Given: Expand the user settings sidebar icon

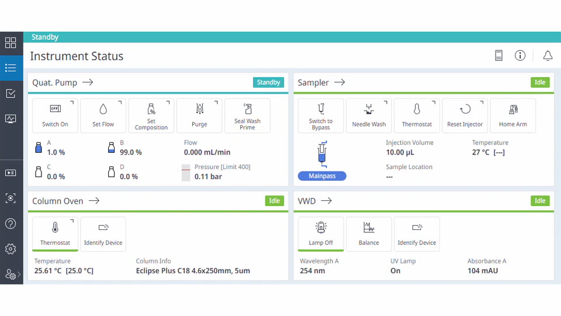Looking at the screenshot, I should (12, 275).
